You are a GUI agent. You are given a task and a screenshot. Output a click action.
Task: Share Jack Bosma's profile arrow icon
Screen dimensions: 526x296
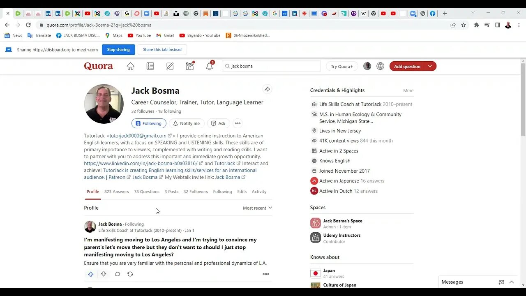pos(267,89)
